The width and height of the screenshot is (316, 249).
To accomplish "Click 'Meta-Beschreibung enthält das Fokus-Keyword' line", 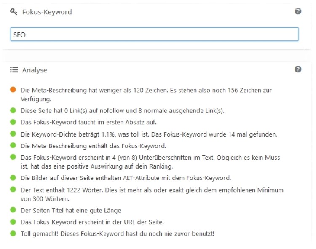I will pos(94,146).
